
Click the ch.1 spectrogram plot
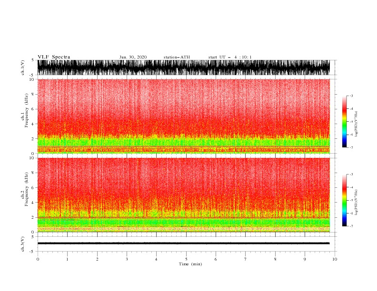[184, 116]
